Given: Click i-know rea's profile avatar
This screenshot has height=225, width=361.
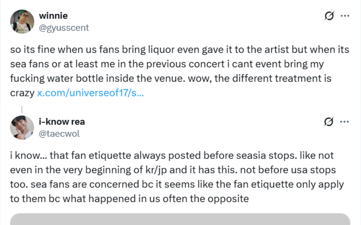Looking at the screenshot, I should (22, 127).
